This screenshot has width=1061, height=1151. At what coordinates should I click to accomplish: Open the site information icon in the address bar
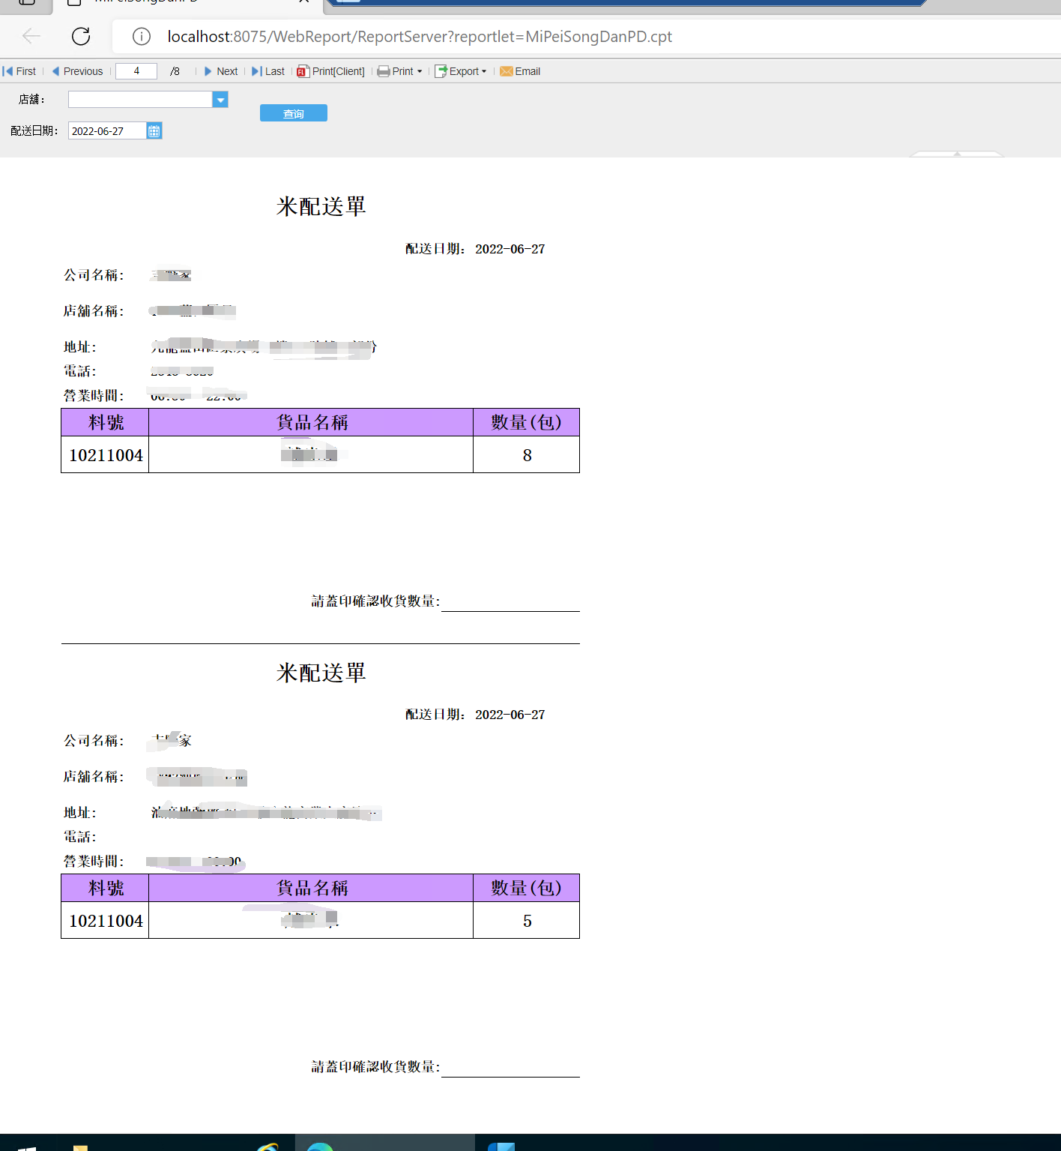click(142, 36)
